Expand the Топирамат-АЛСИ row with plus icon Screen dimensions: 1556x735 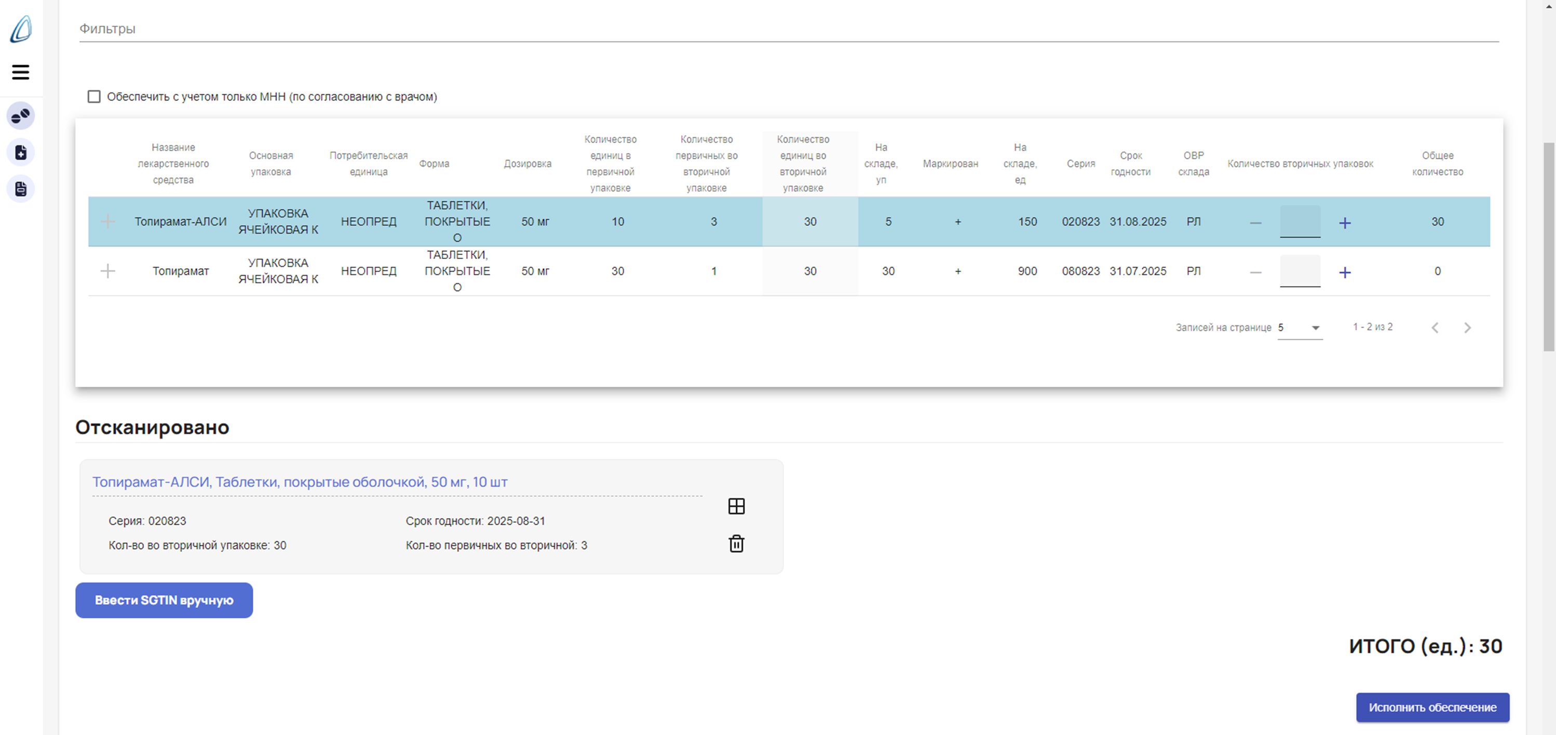pos(107,221)
